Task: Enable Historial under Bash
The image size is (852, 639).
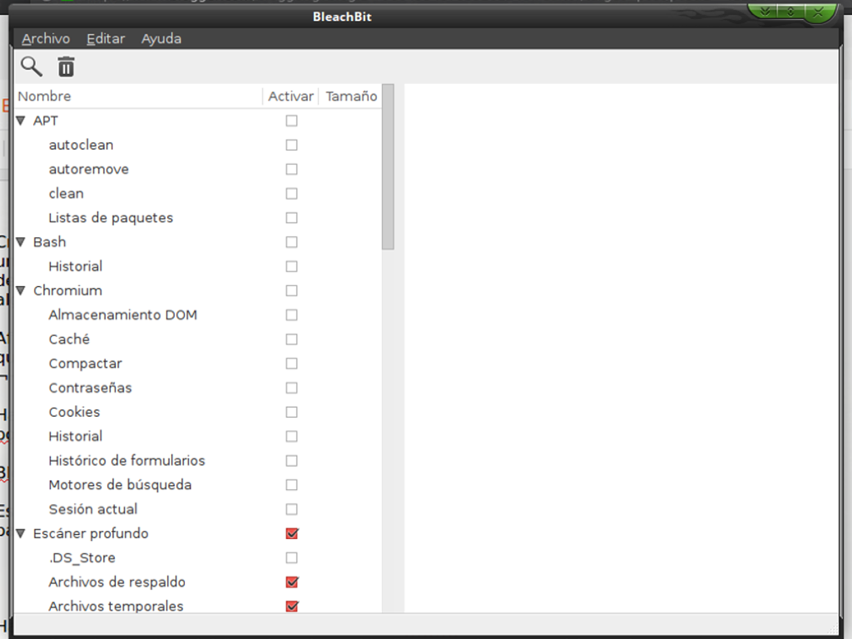Action: (x=291, y=266)
